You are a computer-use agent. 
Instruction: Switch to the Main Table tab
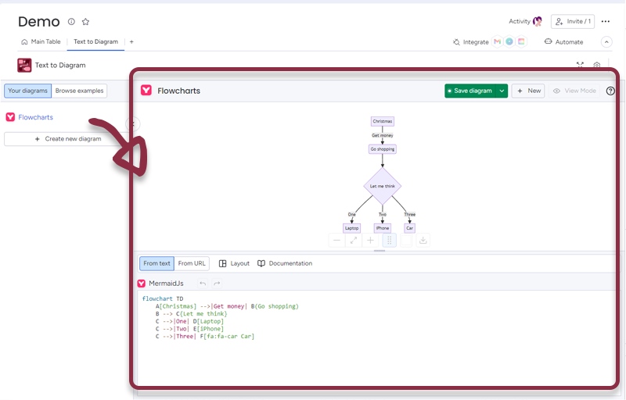point(41,42)
